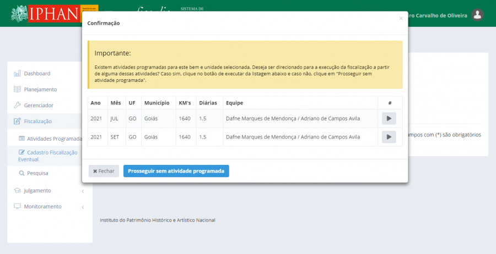This screenshot has height=254, width=496.
Task: Close the Confirmação dialog with X
Action: [x=401, y=18]
